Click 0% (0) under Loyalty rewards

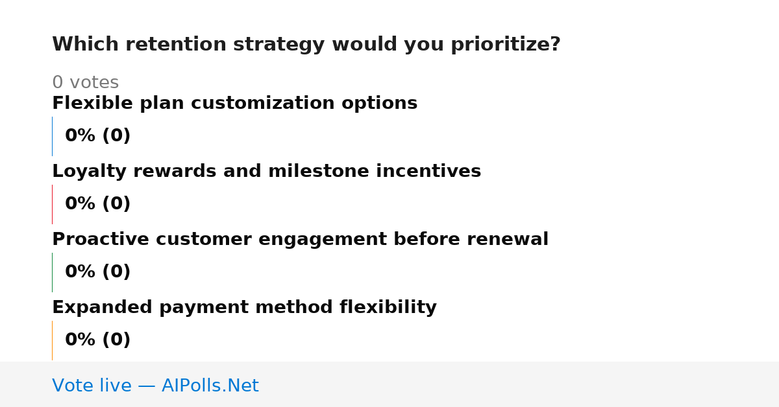pyautogui.click(x=97, y=204)
